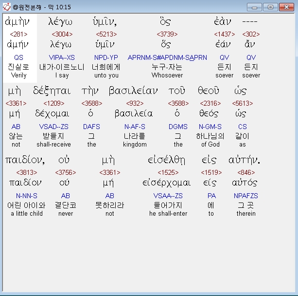298x296 pixels.
Task: Click Strong's number <1437>
Action: [x=225, y=34]
